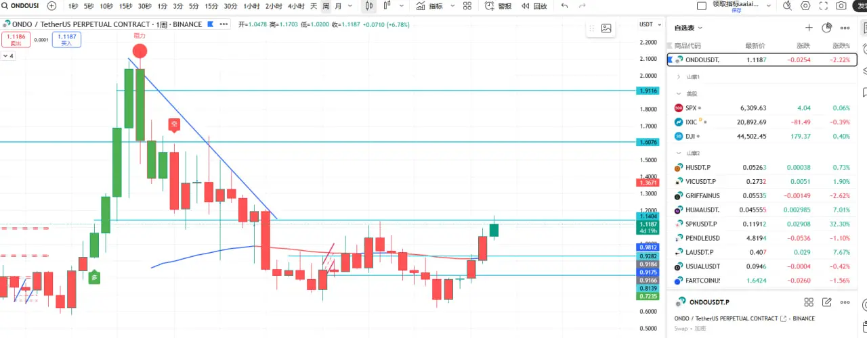Select the SPX row in the watchlist
The width and height of the screenshot is (867, 338).
(x=762, y=107)
